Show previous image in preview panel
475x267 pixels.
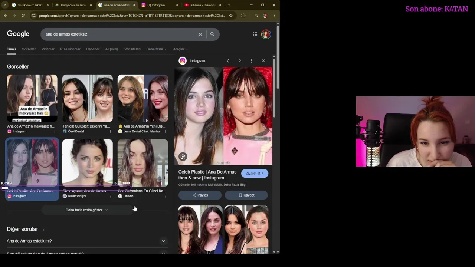tap(228, 61)
